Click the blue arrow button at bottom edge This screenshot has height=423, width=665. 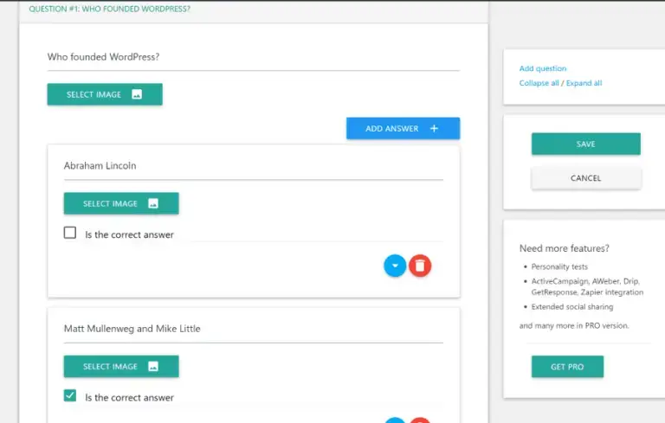[395, 420]
